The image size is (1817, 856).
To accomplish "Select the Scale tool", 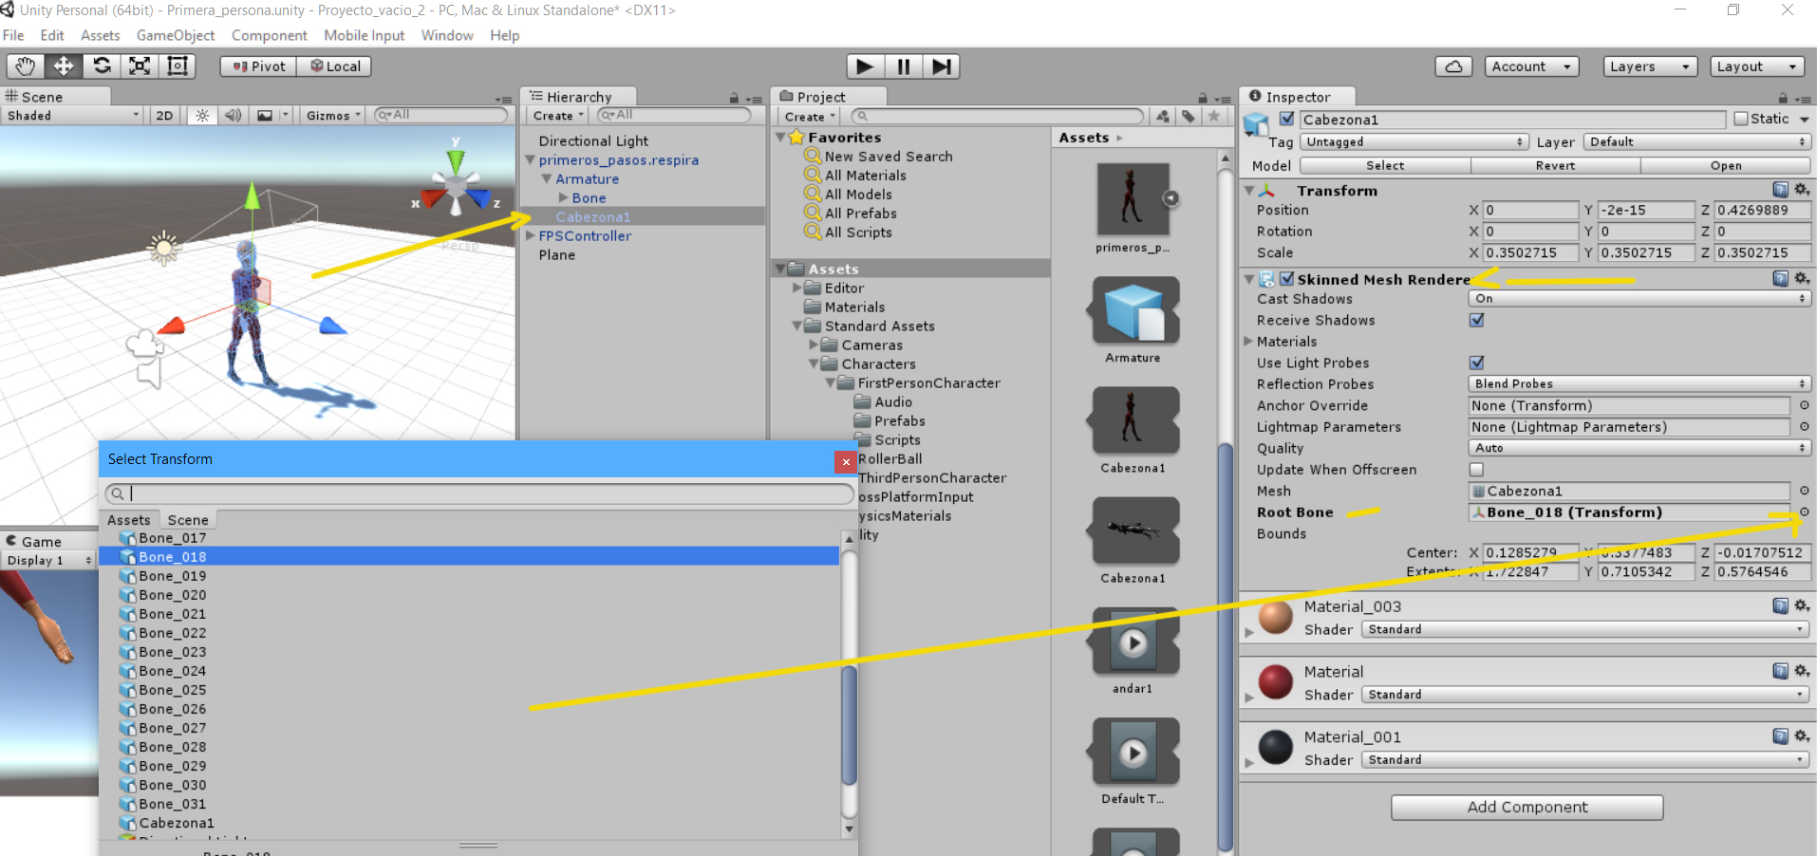I will tap(140, 66).
